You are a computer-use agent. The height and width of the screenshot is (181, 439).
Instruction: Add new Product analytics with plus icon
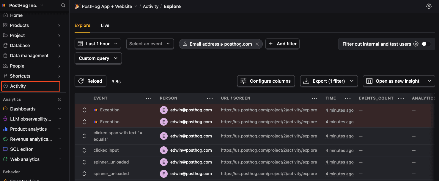(59, 129)
